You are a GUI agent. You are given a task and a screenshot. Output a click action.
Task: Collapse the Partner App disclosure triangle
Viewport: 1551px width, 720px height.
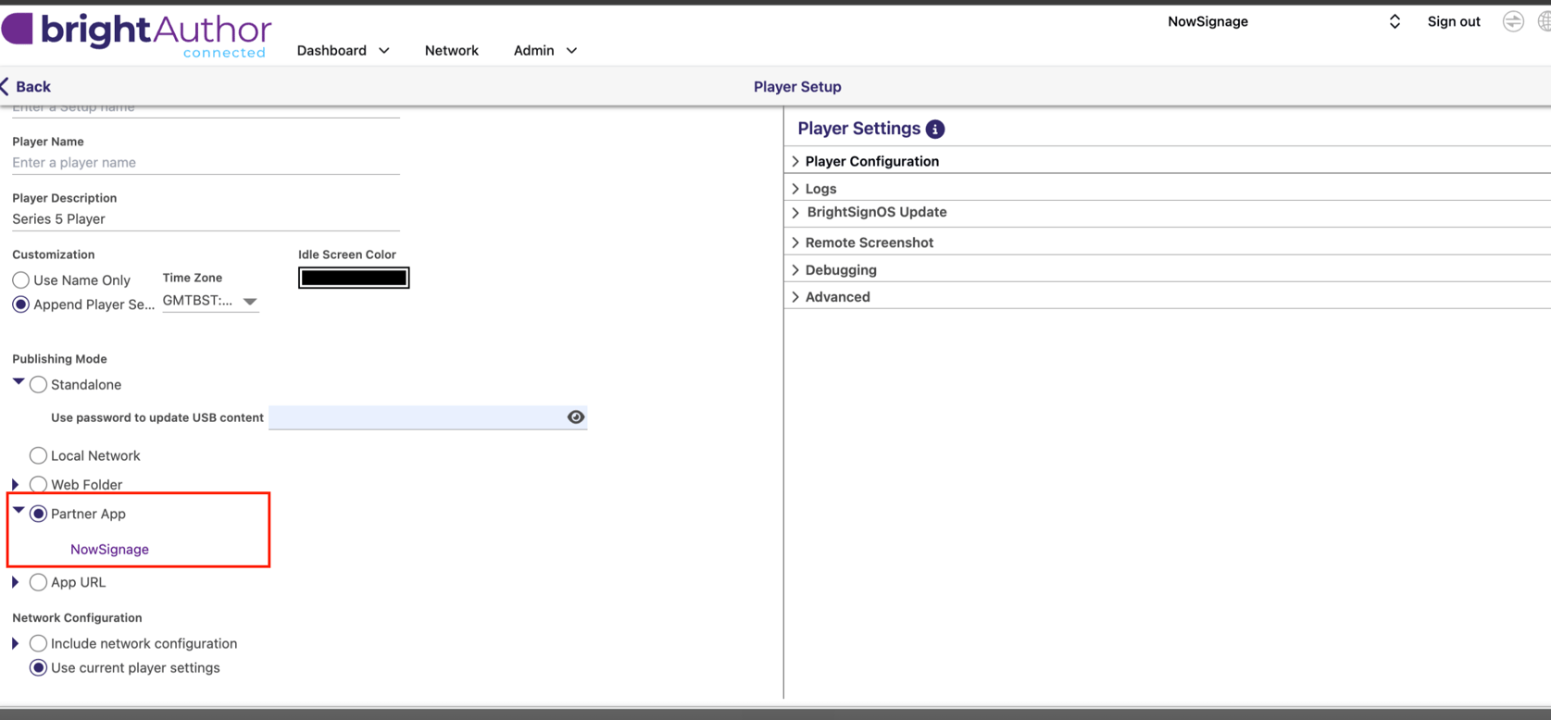[x=19, y=510]
